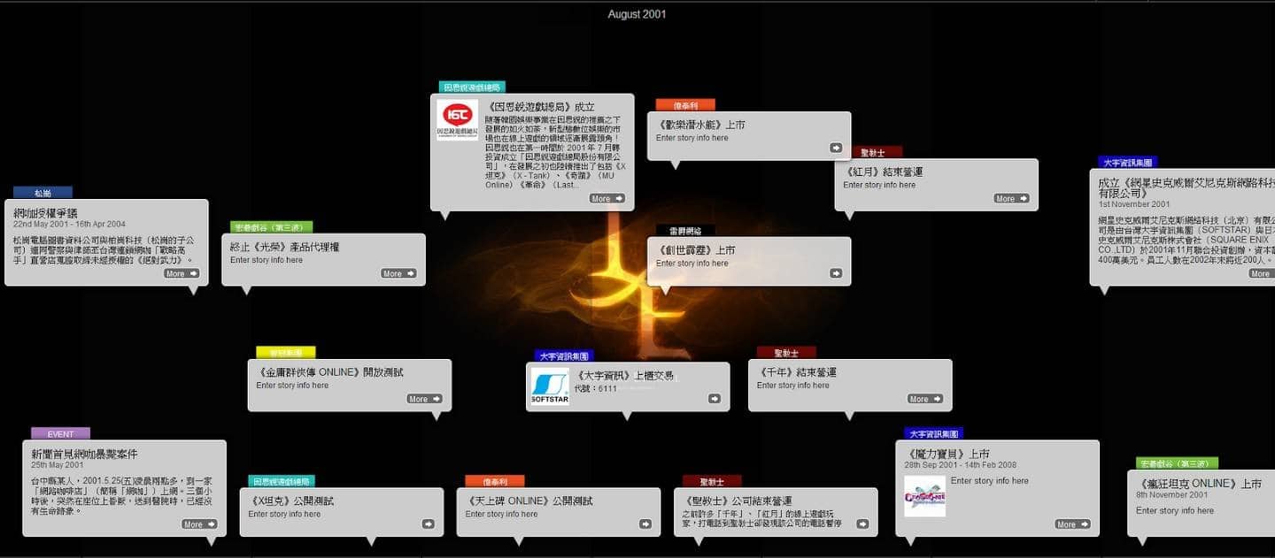Click 因思銳遊戲總局 label above 《X坦克》公開測試
1275x558 pixels.
(281, 481)
